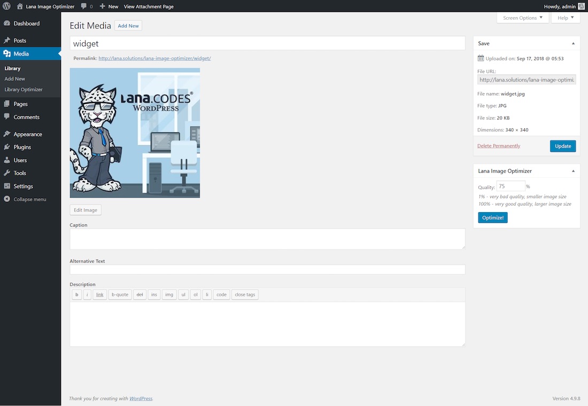Click View Attachment Page link

[x=149, y=6]
